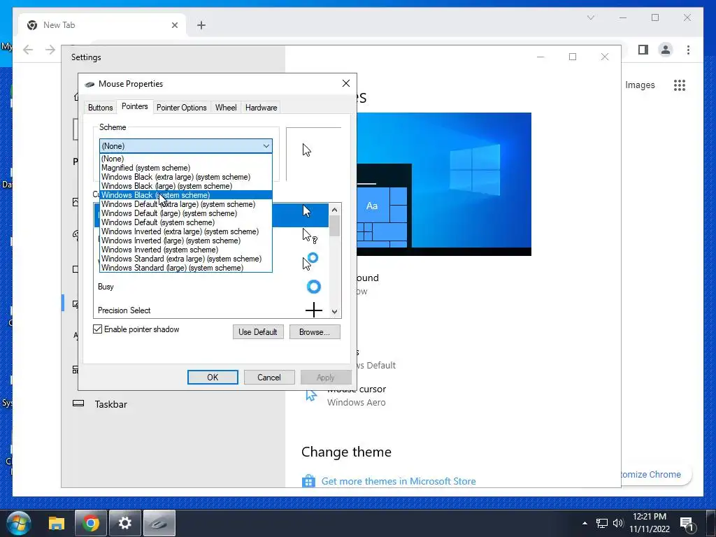
Task: Close the New Tab in Chrome
Action: (x=174, y=25)
